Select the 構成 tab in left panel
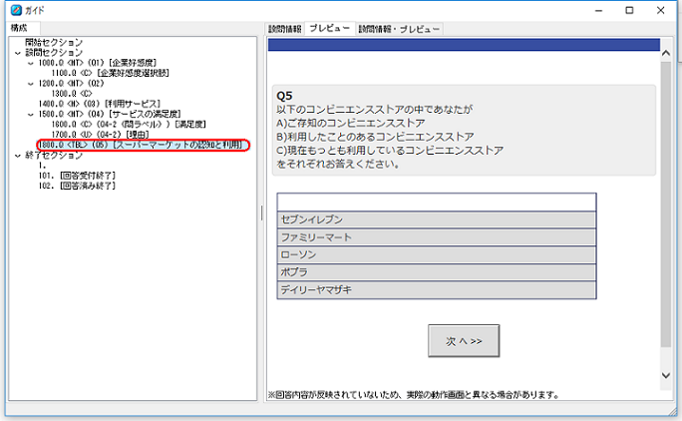Viewport: 682px width, 421px height. coord(19,28)
